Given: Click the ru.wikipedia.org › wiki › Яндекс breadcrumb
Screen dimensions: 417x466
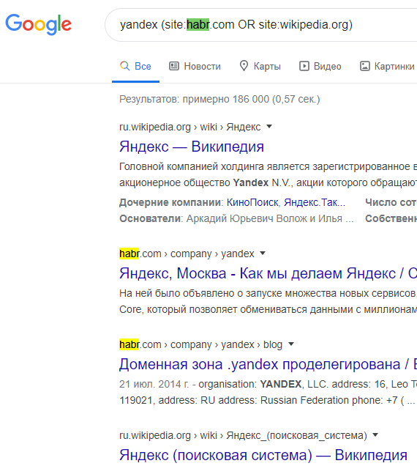Looking at the screenshot, I should (x=190, y=127).
